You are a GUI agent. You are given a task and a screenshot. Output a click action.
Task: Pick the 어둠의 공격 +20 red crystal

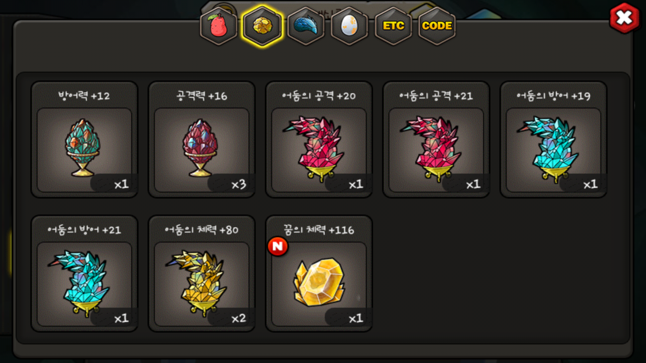point(319,150)
